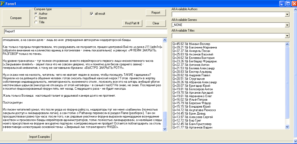Select the Михаил Веллер result row

point(229,44)
